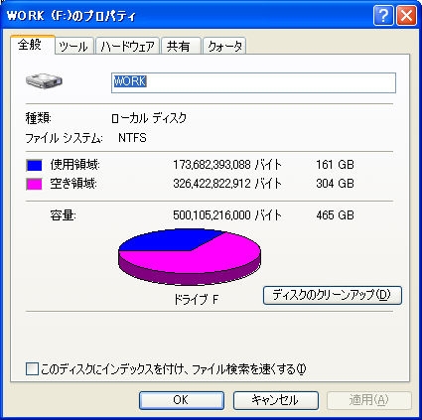Click the magenta 空き領域 color swatch

34,184
